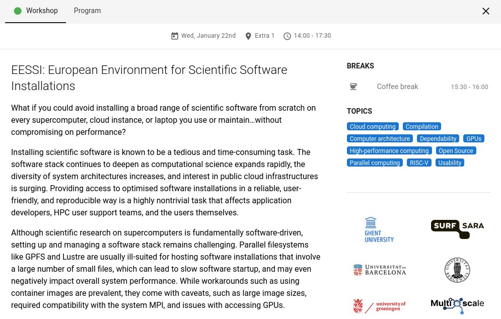
Task: Open the Ghent University logo
Action: click(x=379, y=229)
